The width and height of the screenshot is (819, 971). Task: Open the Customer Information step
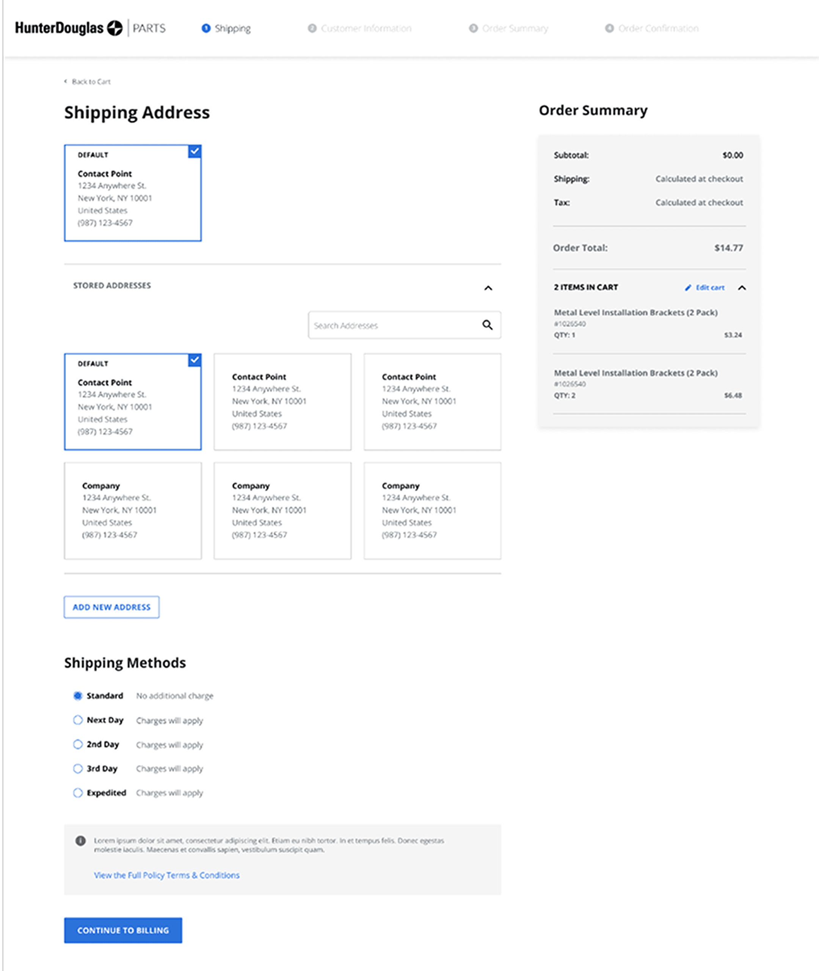[366, 28]
